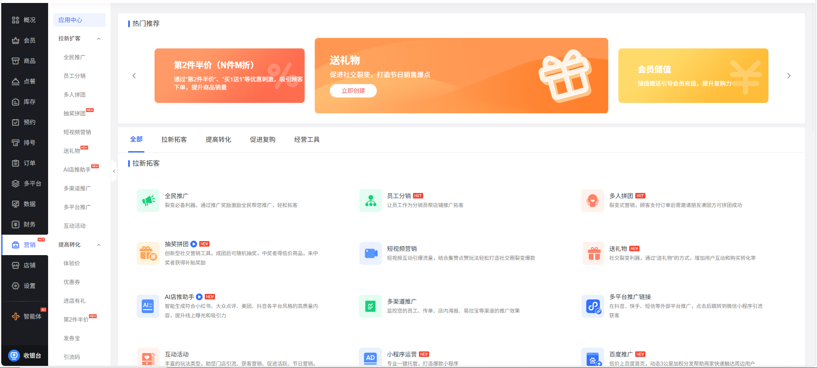817x368 pixels.
Task: Open the 员工分销 app icon
Action: click(370, 201)
